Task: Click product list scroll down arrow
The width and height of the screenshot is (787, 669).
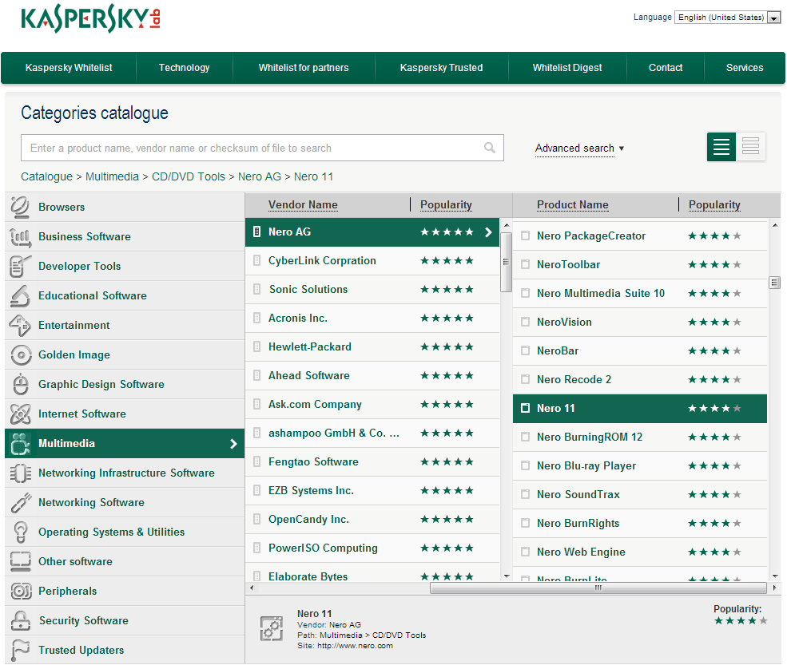Action: (775, 576)
